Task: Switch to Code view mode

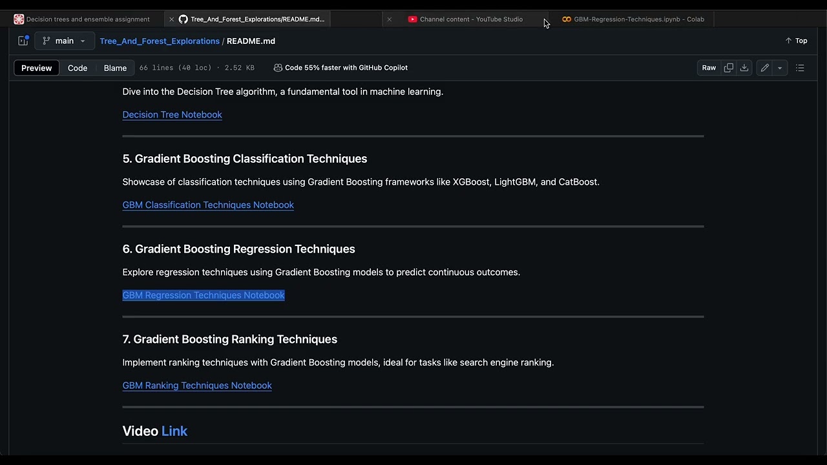Action: (78, 68)
